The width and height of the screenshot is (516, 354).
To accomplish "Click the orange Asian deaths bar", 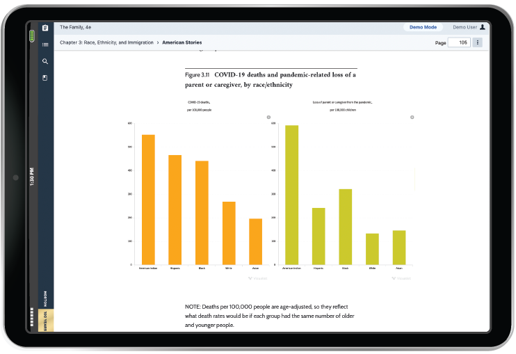I will [255, 241].
